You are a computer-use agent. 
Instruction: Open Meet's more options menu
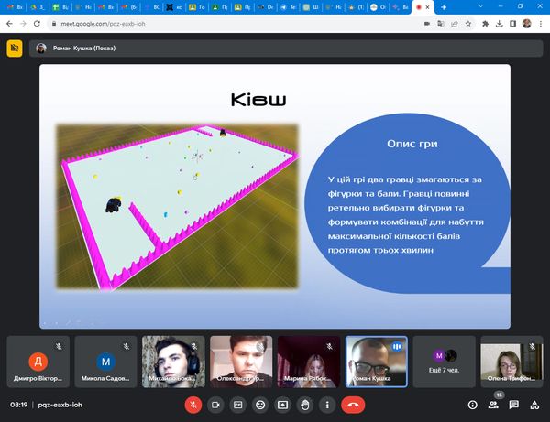pyautogui.click(x=326, y=404)
